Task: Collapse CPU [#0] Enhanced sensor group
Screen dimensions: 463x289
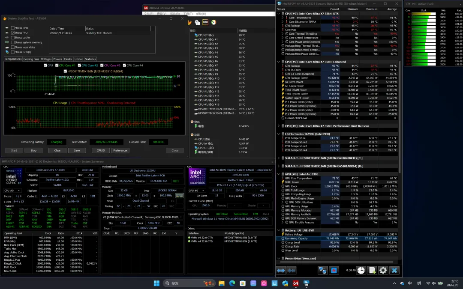Action: point(279,62)
